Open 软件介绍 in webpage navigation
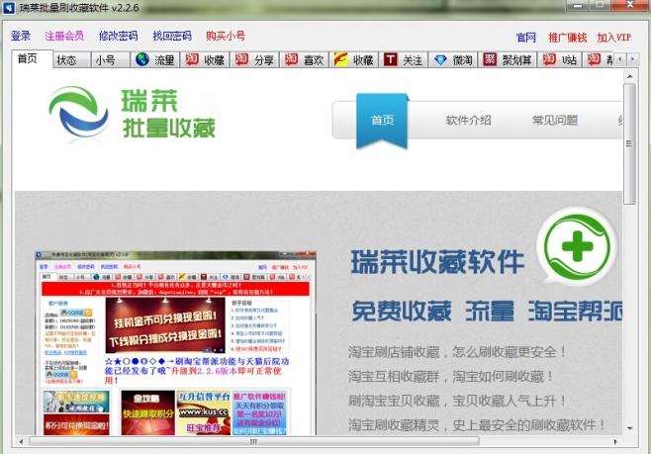The image size is (651, 454). [x=469, y=121]
